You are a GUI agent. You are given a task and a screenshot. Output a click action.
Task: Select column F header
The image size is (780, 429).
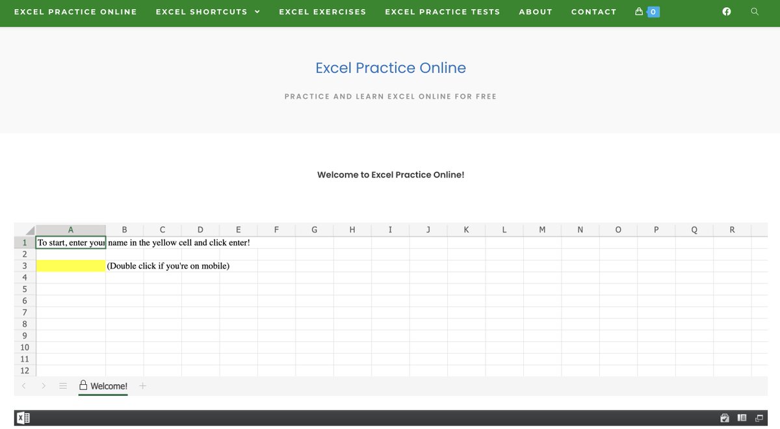pyautogui.click(x=276, y=229)
